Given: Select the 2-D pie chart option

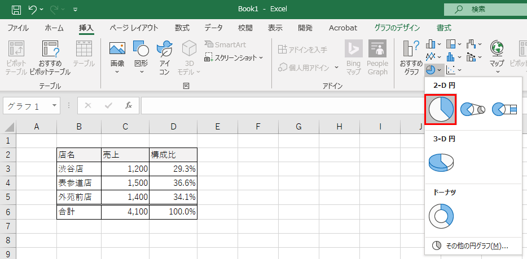Looking at the screenshot, I should (440, 109).
